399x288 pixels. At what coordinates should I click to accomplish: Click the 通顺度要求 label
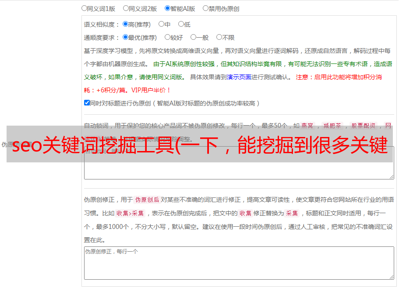pos(102,38)
